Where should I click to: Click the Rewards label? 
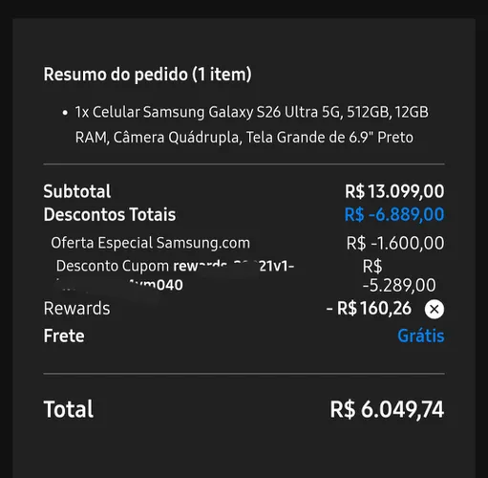pos(76,309)
